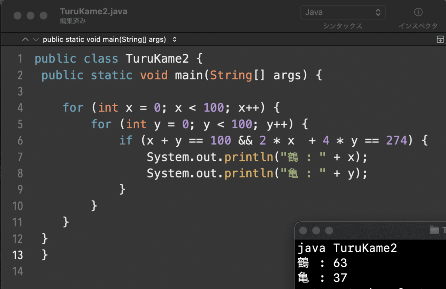
Task: Click the value 274 in the if condition
Action: [x=397, y=140]
